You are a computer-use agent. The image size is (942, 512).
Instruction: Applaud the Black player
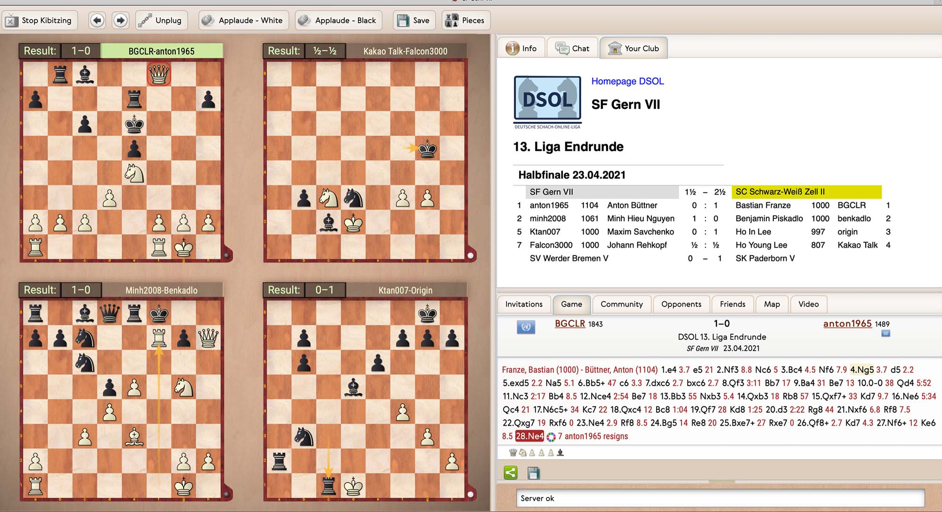coord(338,20)
